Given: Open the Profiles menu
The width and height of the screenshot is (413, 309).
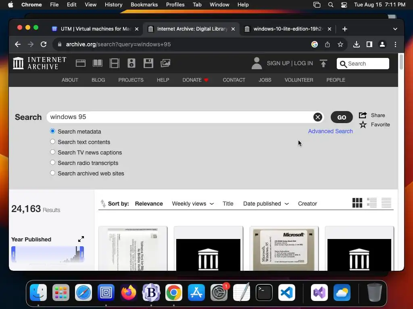Looking at the screenshot, I should click(x=175, y=5).
